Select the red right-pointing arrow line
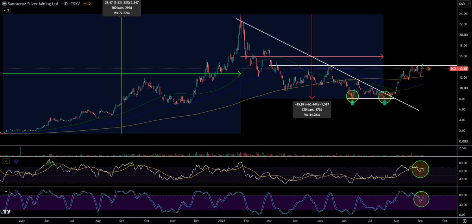 [312, 57]
